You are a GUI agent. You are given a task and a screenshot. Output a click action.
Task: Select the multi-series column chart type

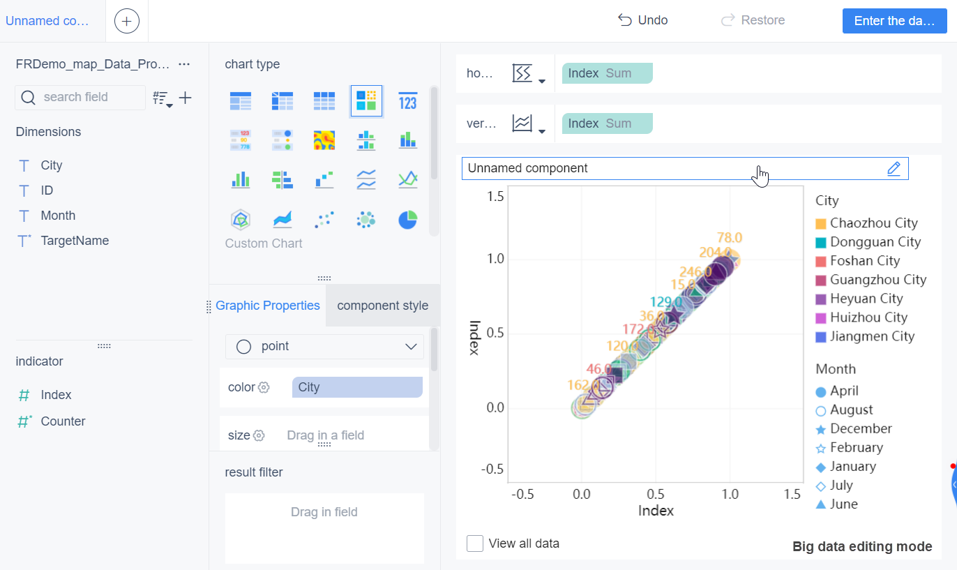(241, 180)
